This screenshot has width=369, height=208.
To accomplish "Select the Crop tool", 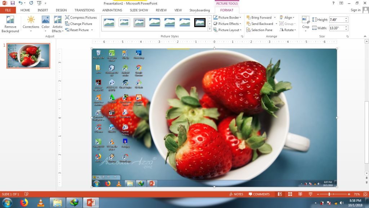I will [306, 23].
